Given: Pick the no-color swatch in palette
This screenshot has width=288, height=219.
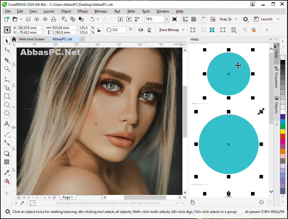Looking at the screenshot, I should click(x=283, y=57).
